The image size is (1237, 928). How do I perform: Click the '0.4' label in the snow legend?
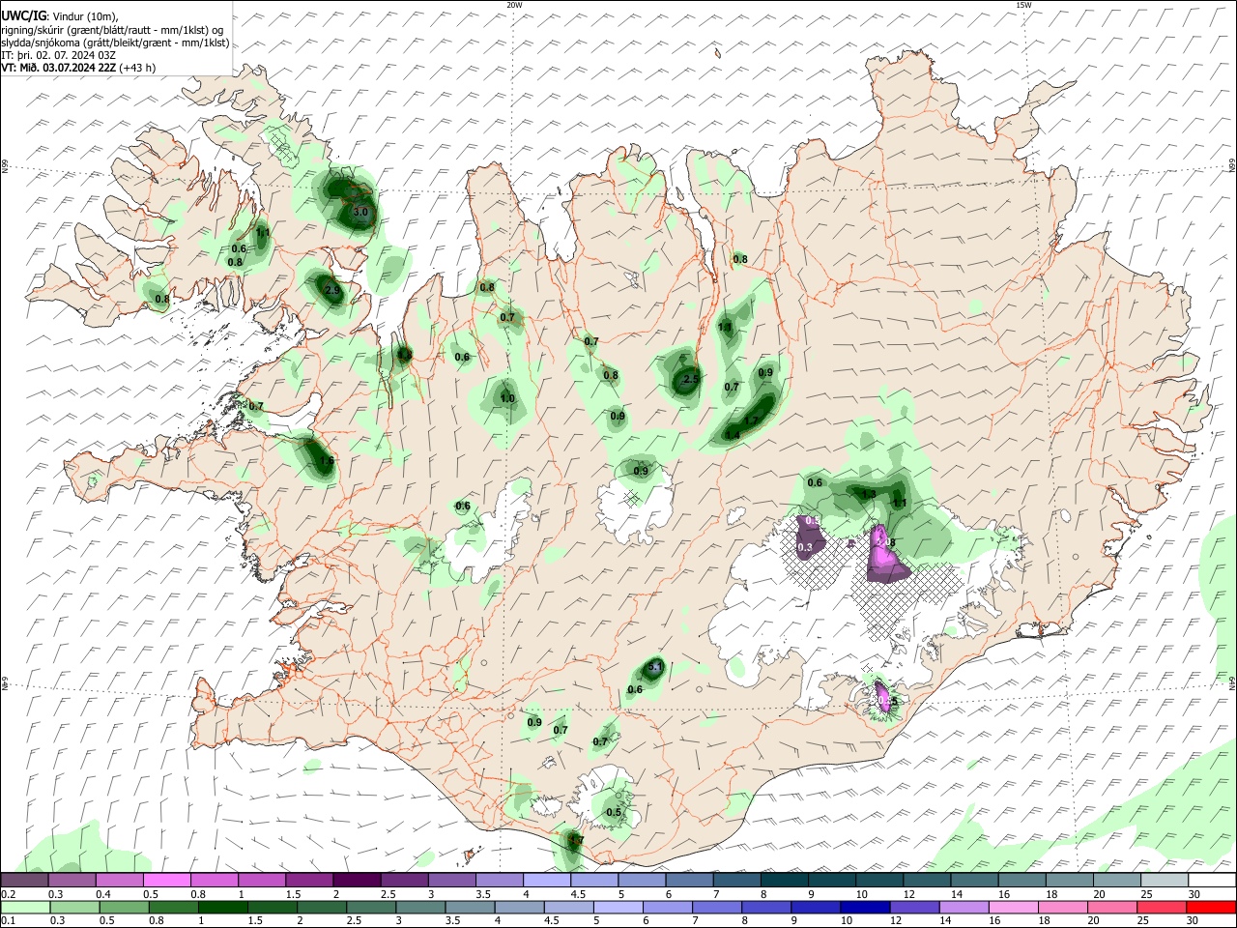point(102,894)
